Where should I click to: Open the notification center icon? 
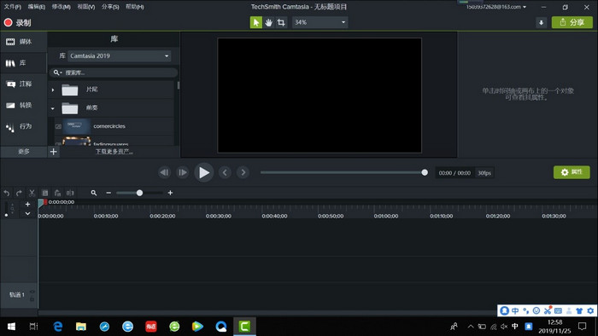coord(582,326)
